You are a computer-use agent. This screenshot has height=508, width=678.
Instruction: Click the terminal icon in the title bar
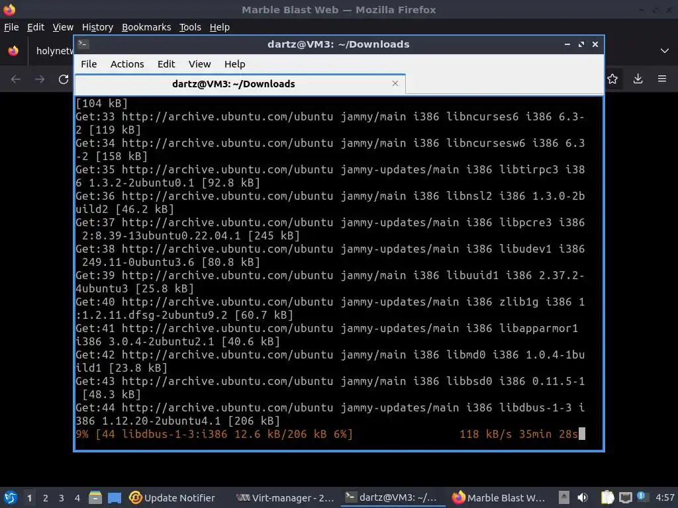pyautogui.click(x=83, y=44)
